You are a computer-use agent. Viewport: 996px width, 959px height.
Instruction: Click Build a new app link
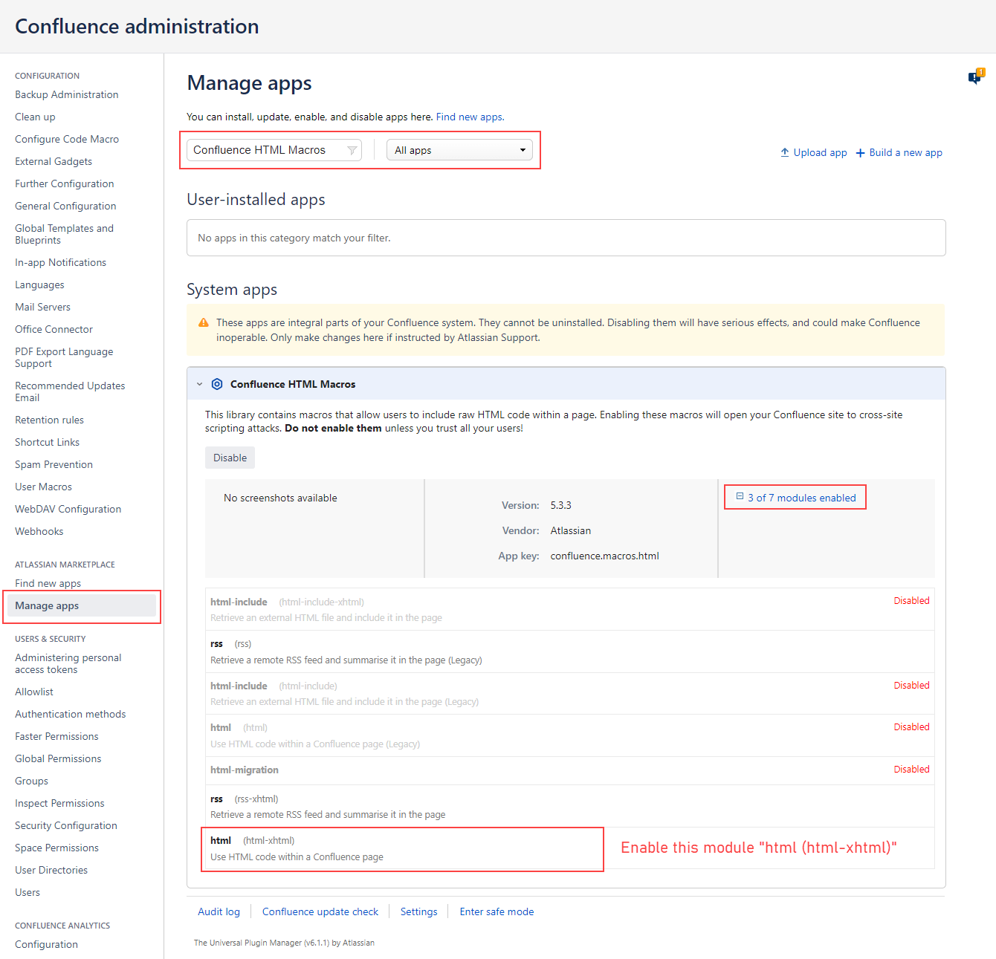tap(899, 152)
